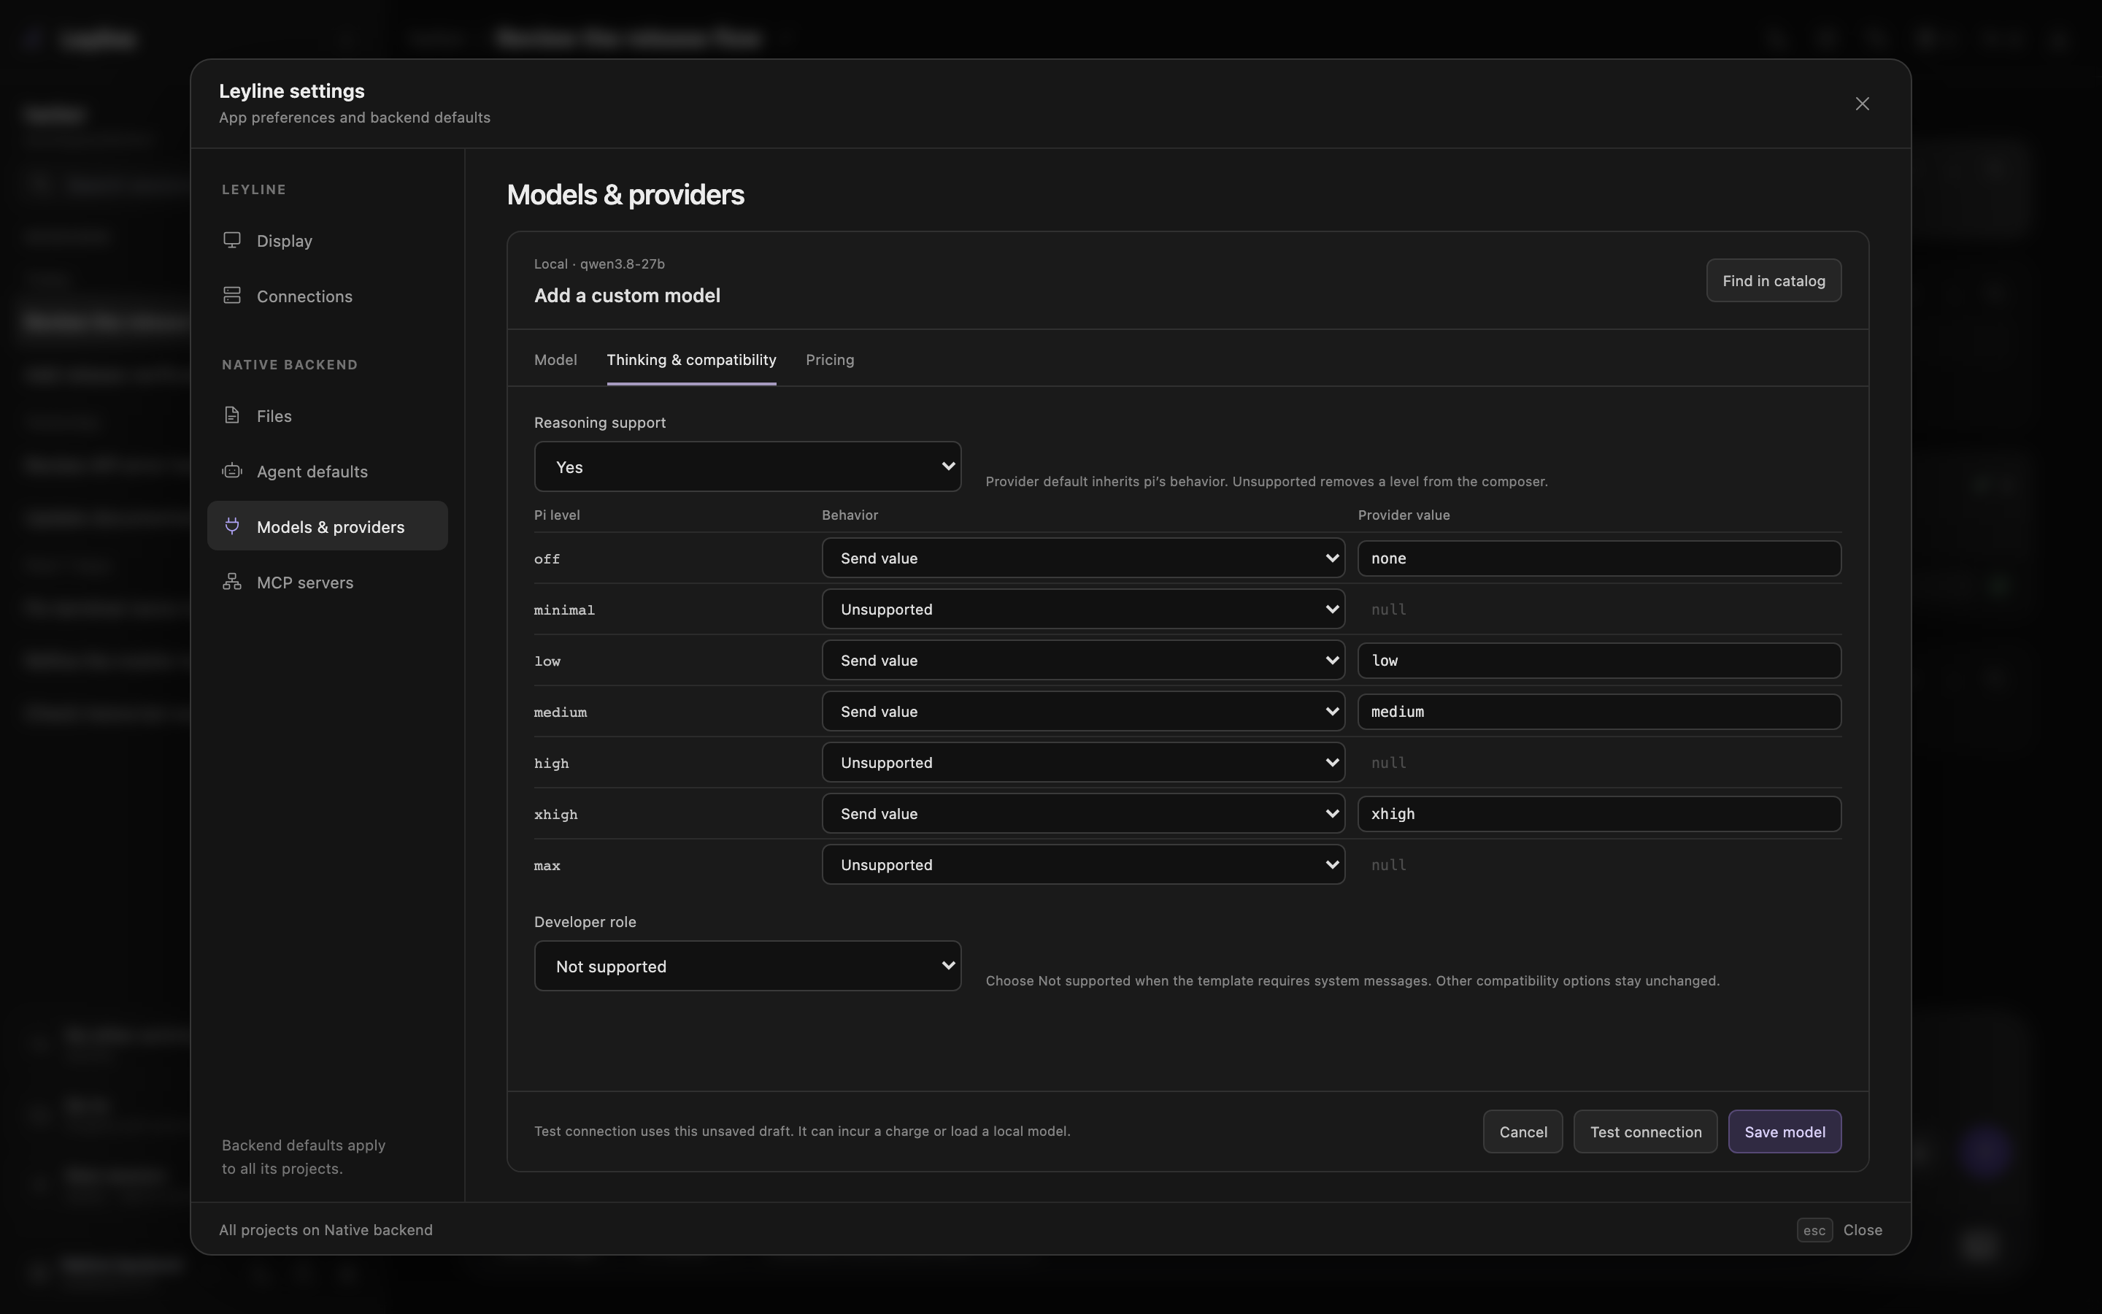Open the Developer role dropdown
2102x1314 pixels.
(747, 966)
